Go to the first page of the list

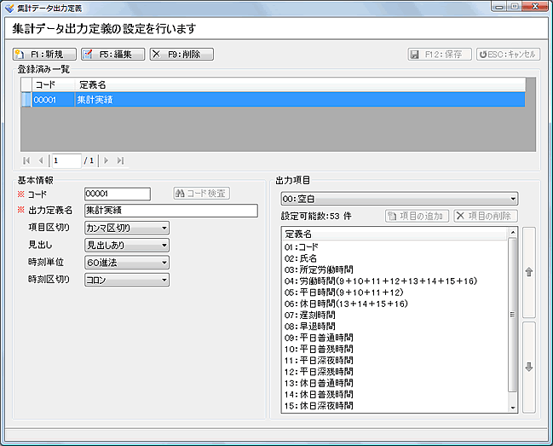26,160
